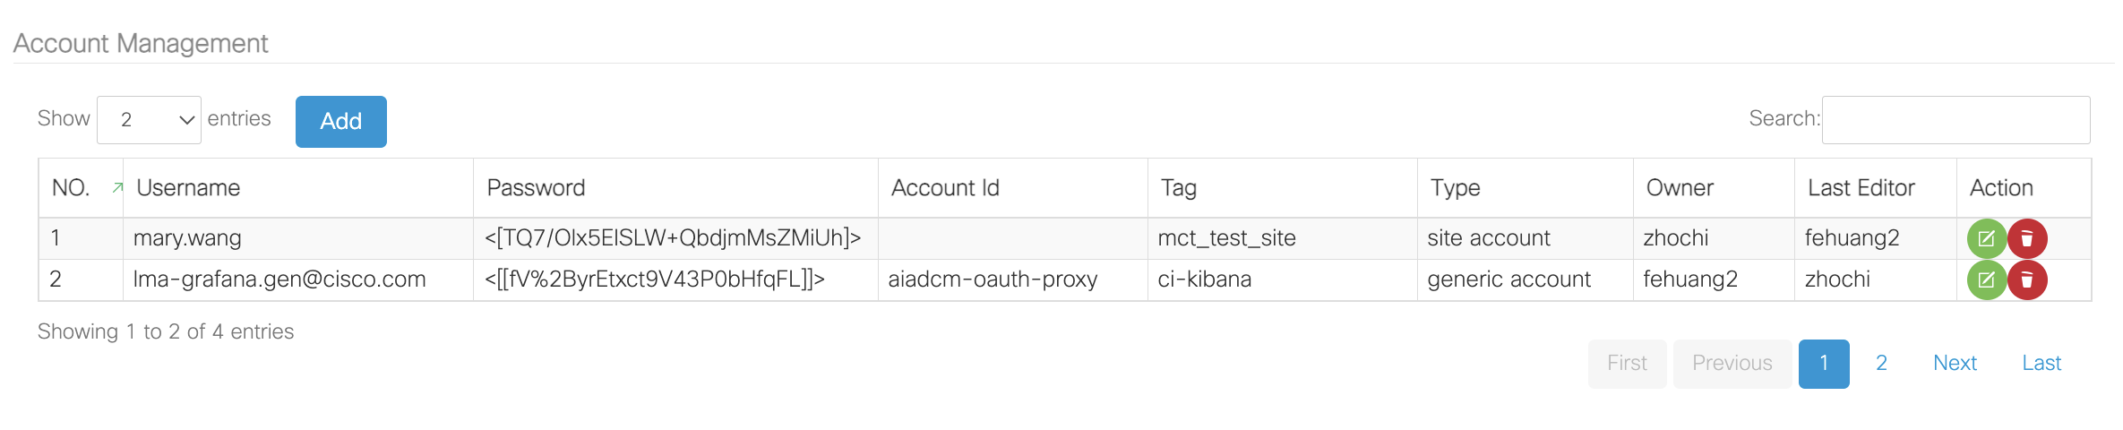The width and height of the screenshot is (2123, 430).
Task: Open the Show entries dropdown
Action: pos(149,120)
